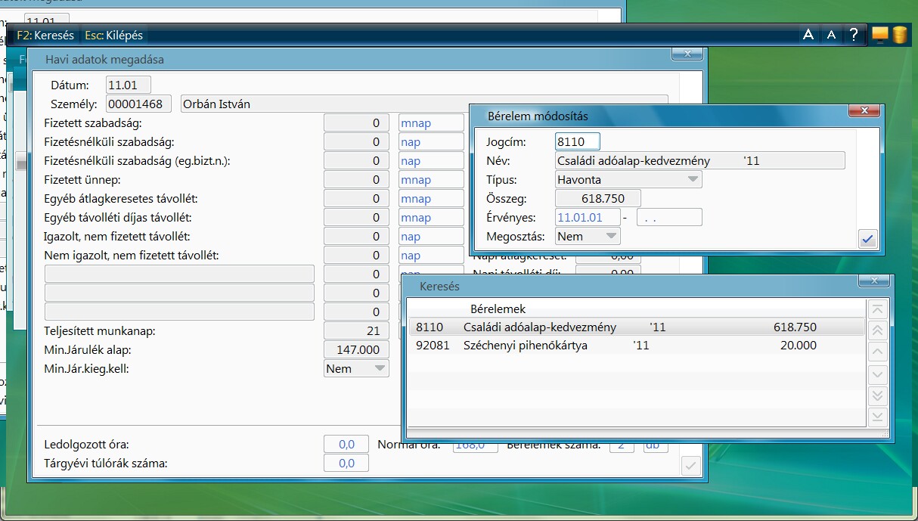Click the smaller font size A icon

(x=831, y=35)
